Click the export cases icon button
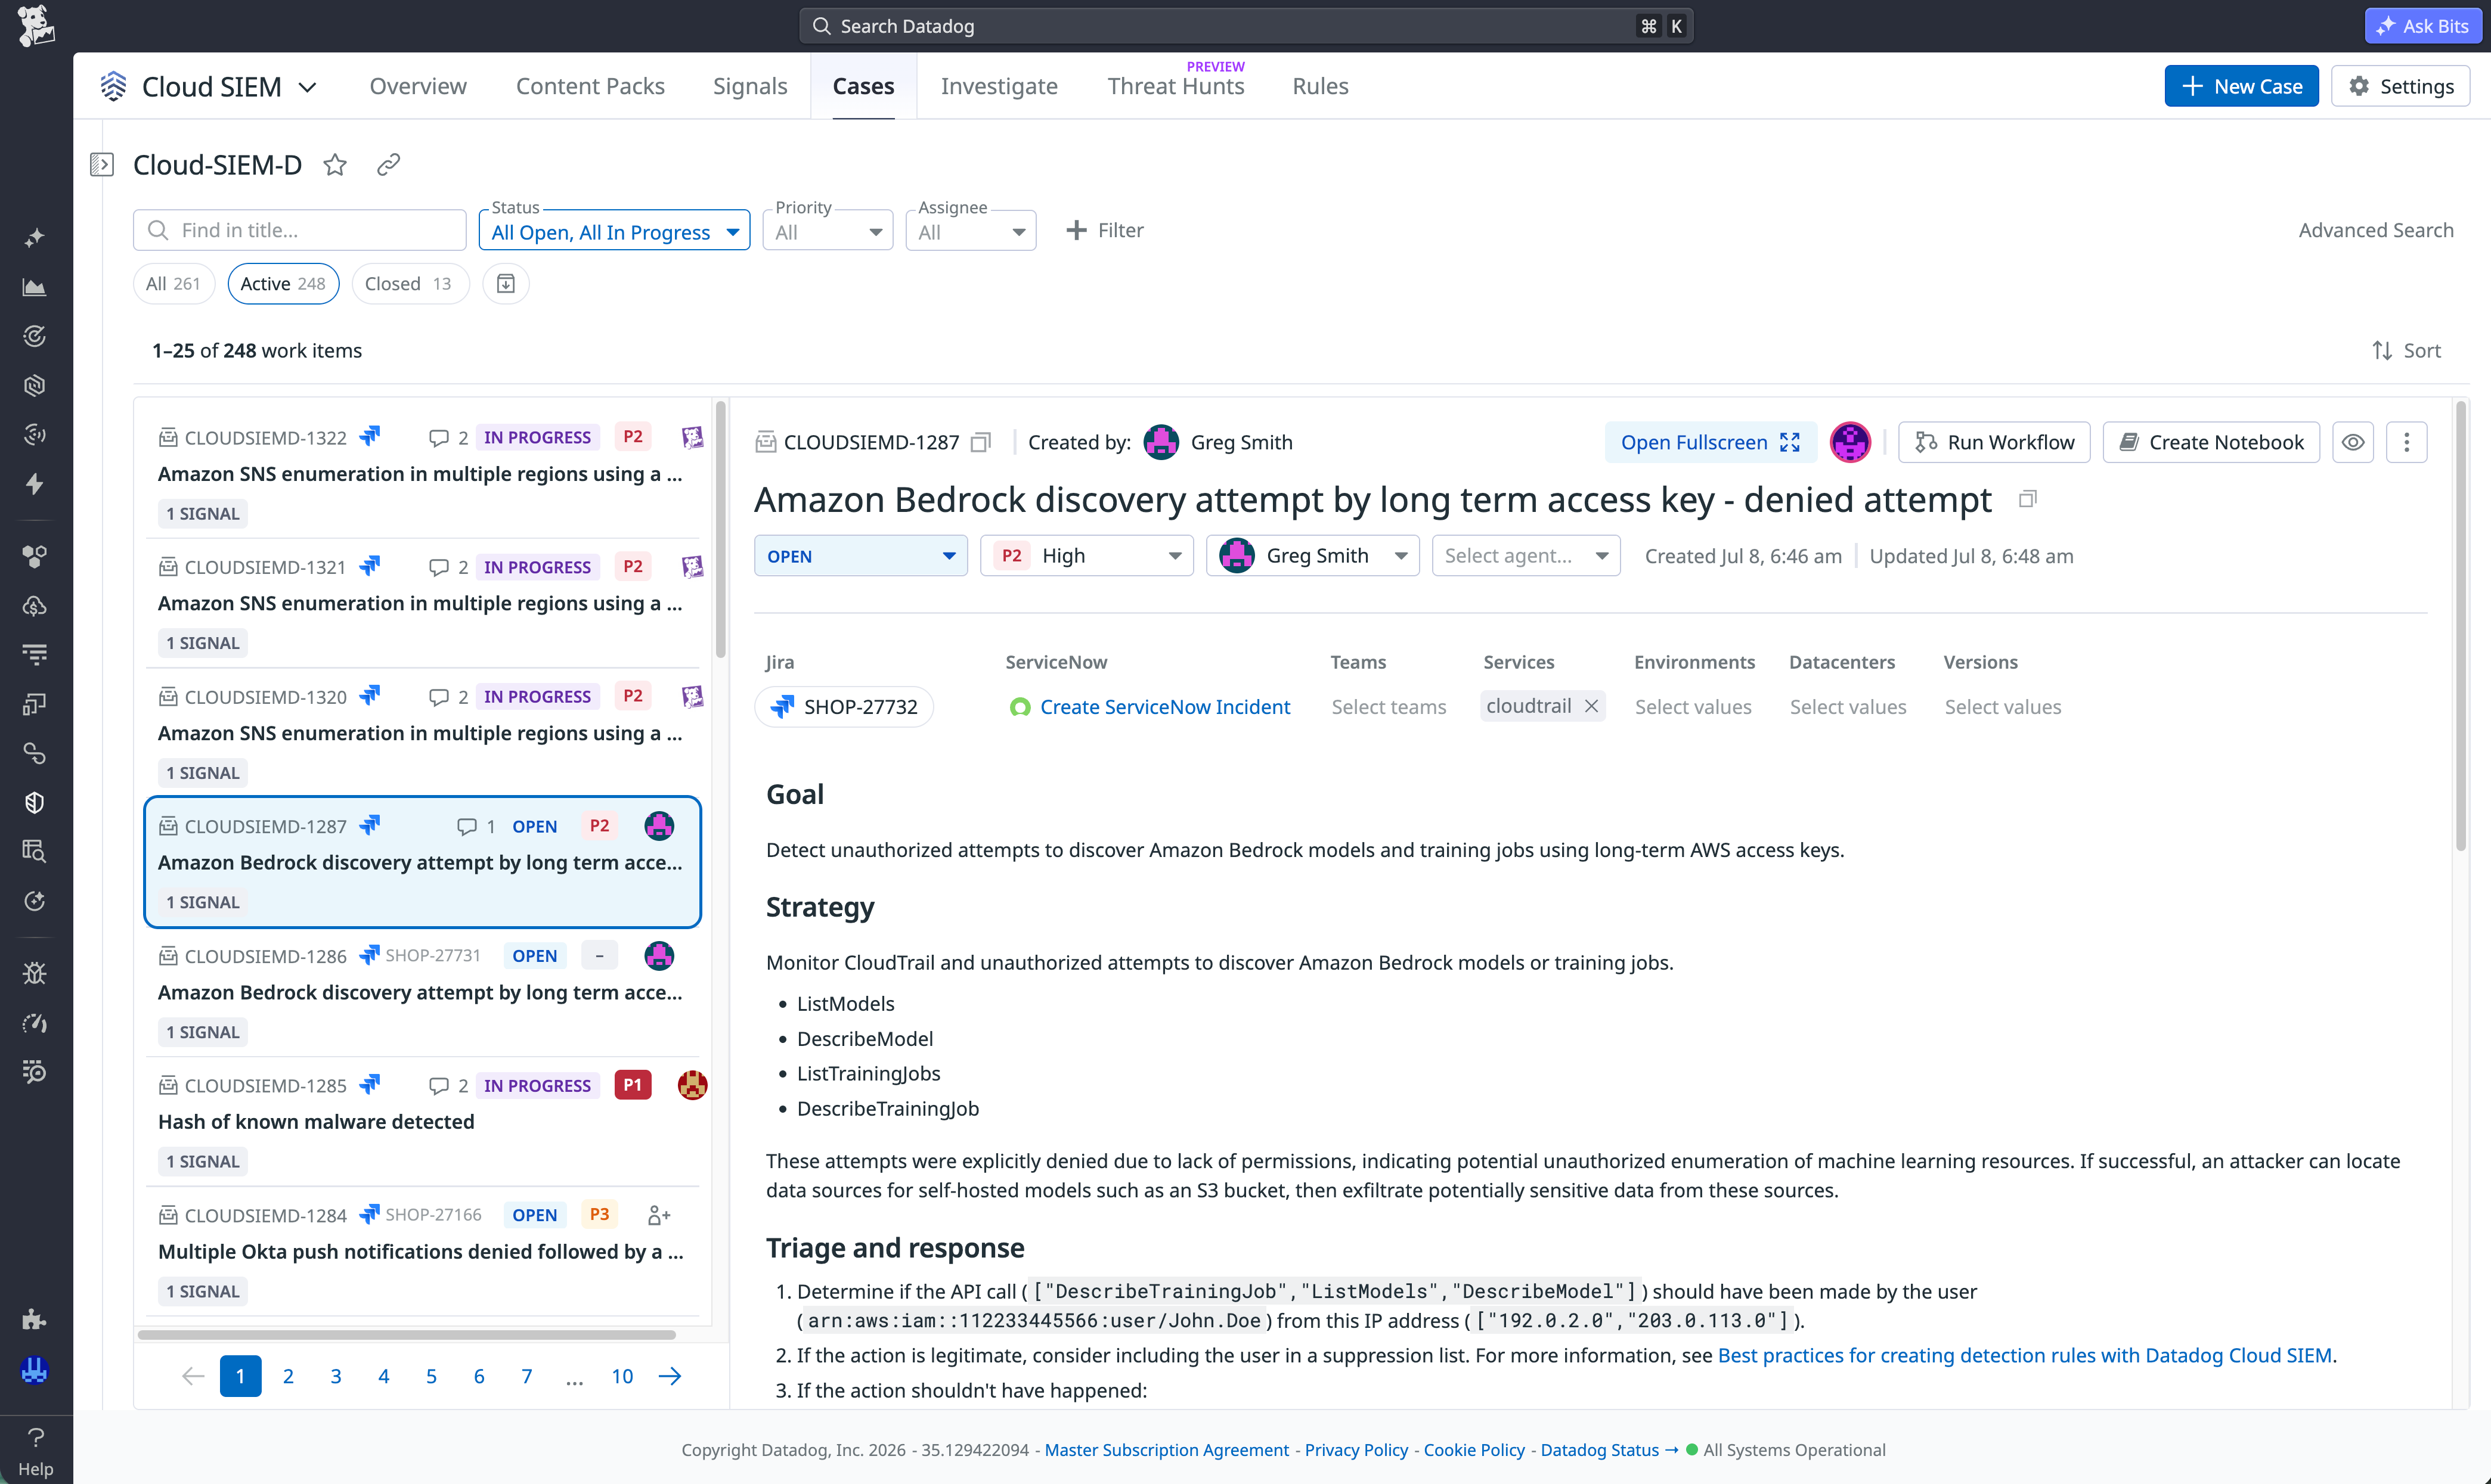 pyautogui.click(x=506, y=284)
